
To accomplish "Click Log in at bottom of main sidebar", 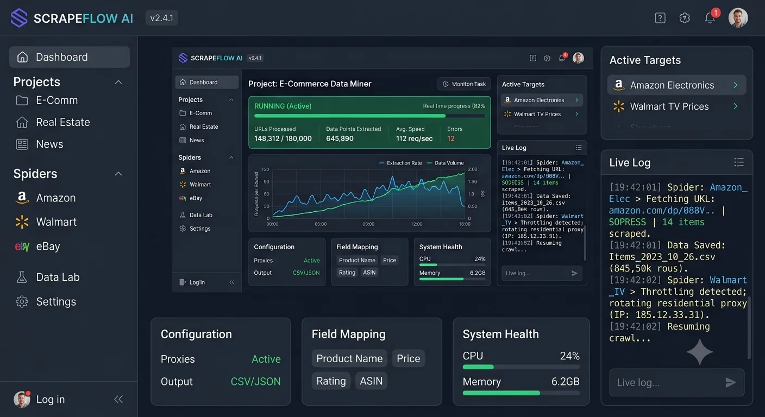I will [x=40, y=399].
